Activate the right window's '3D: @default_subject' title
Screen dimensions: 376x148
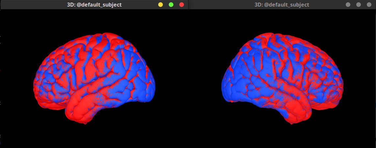tap(282, 5)
